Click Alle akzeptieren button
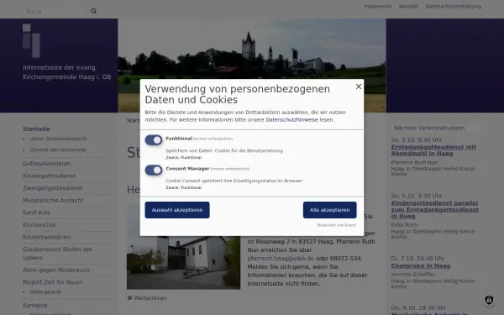The width and height of the screenshot is (504, 315). (330, 210)
